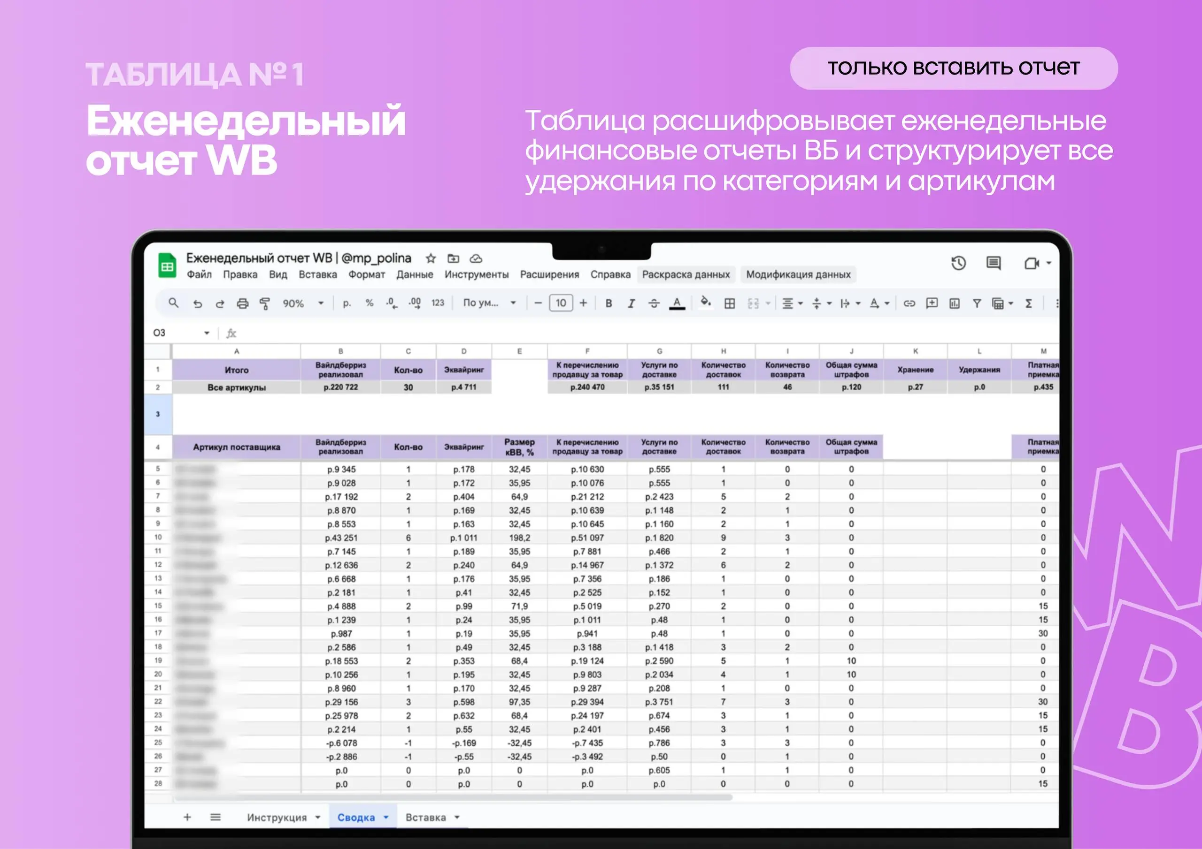Open the zoom 90% dropdown
This screenshot has width=1202, height=849.
tap(303, 303)
